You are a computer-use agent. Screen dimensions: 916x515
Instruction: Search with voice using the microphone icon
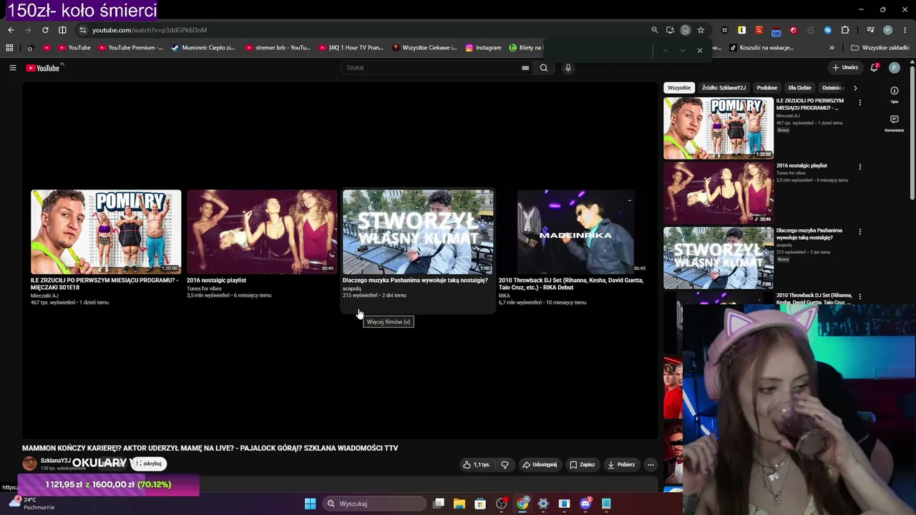(568, 68)
